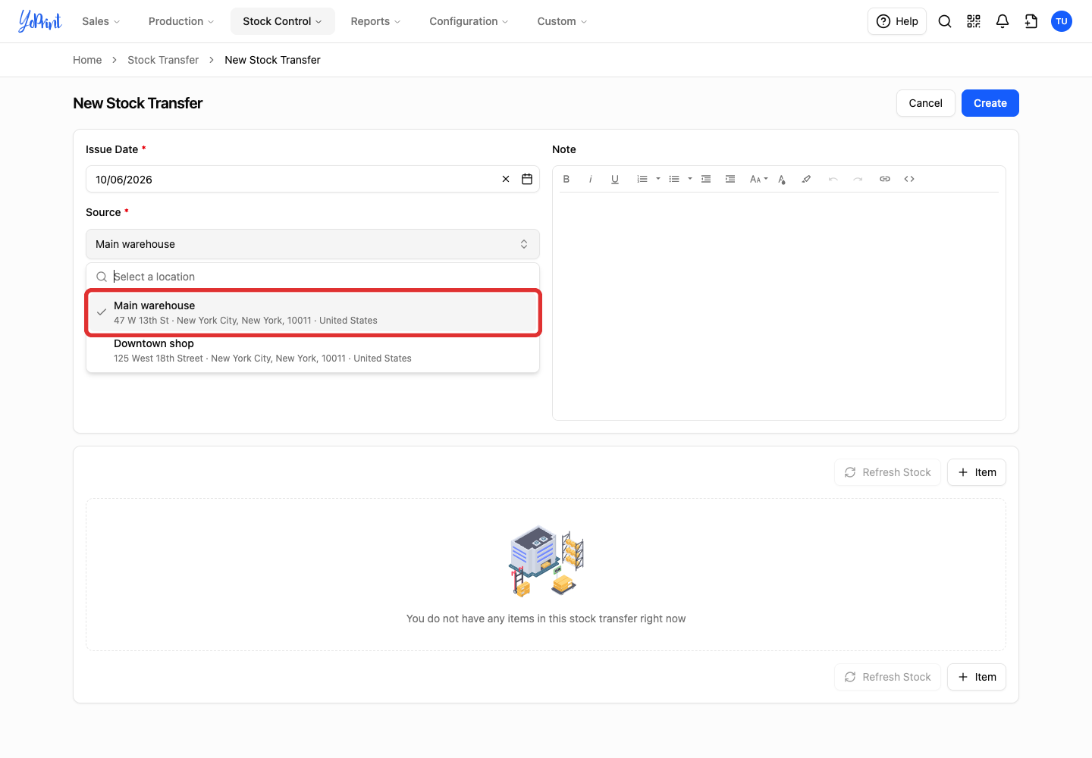Image resolution: width=1092 pixels, height=758 pixels.
Task: Open the Sales menu
Action: [101, 21]
